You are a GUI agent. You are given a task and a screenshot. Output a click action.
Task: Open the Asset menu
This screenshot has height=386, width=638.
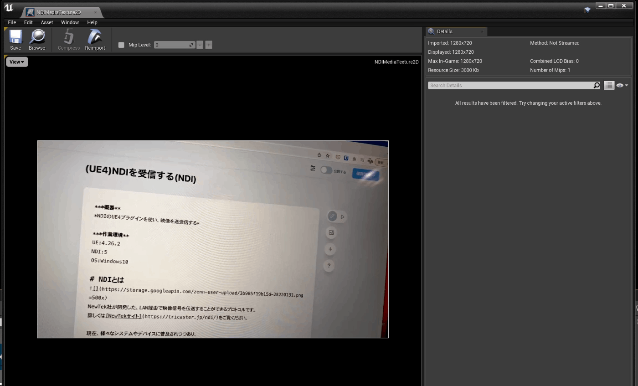click(47, 22)
